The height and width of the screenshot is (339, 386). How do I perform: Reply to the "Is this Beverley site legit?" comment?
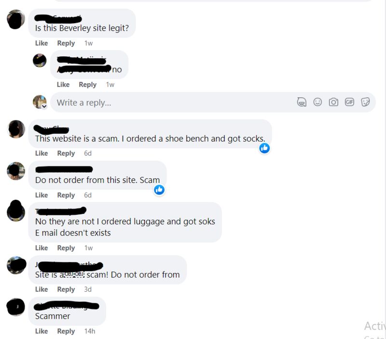[x=66, y=43]
